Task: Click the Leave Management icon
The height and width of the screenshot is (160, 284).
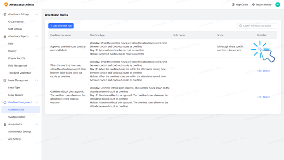Action: point(5,80)
